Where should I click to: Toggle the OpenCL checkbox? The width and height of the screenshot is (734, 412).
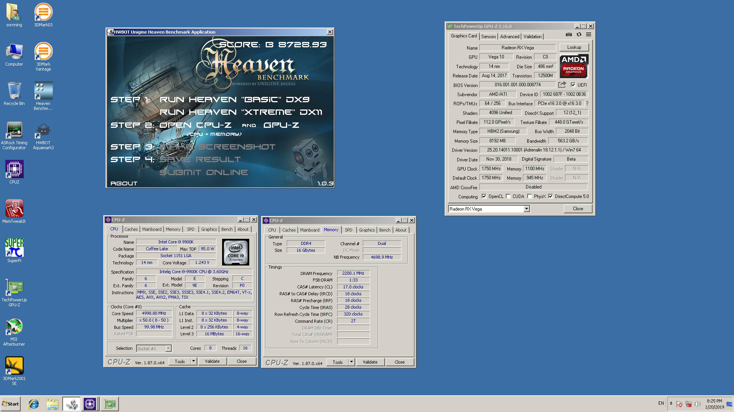pyautogui.click(x=484, y=196)
